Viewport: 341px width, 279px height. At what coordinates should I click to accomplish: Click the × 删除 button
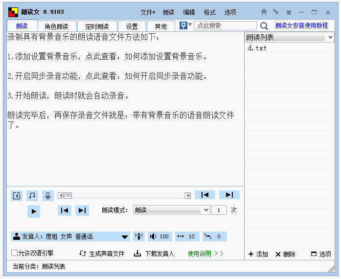[x=285, y=254]
